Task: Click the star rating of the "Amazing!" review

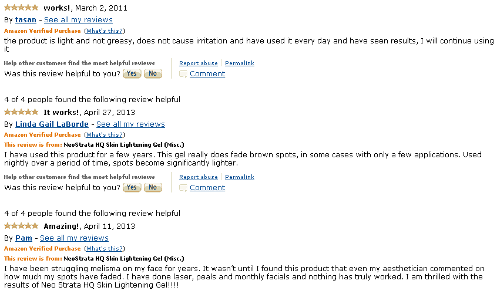Action: pos(21,226)
